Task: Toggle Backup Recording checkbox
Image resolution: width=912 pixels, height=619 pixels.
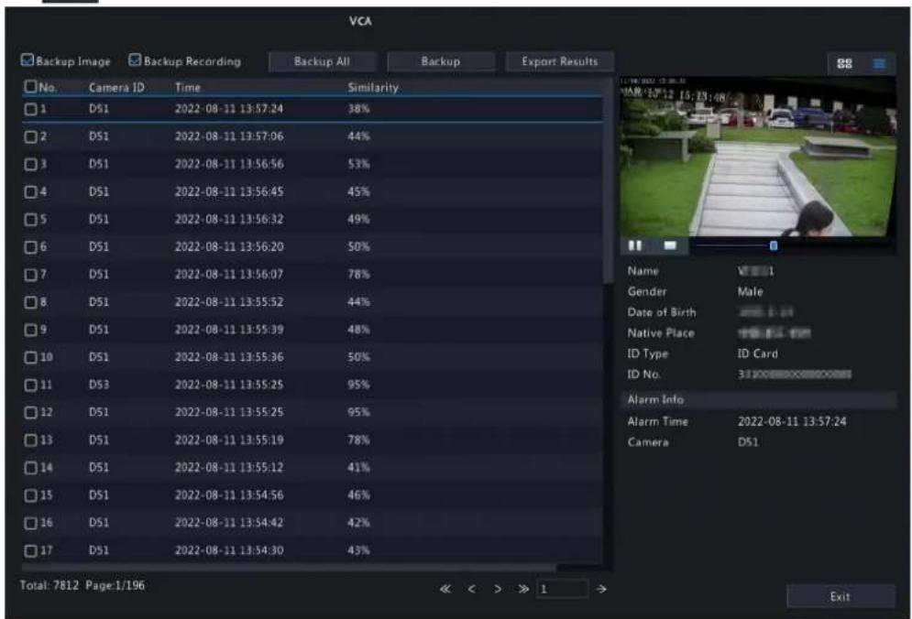Action: [x=135, y=60]
